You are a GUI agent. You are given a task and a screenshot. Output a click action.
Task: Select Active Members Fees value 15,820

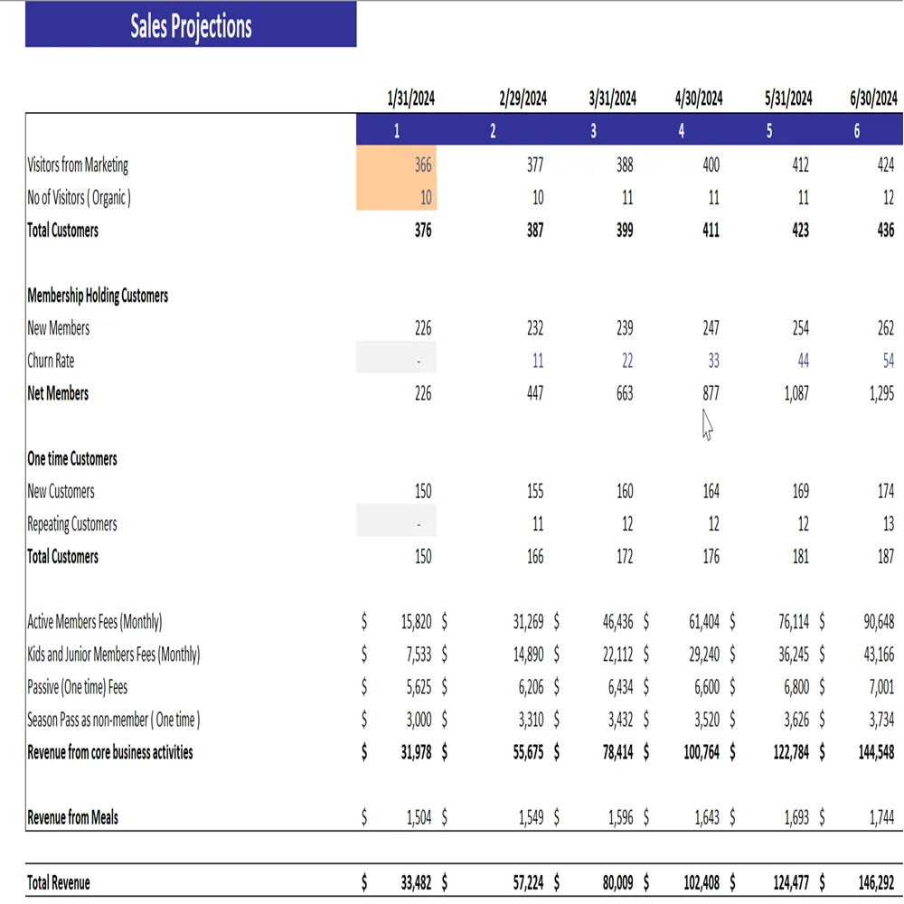pos(416,622)
